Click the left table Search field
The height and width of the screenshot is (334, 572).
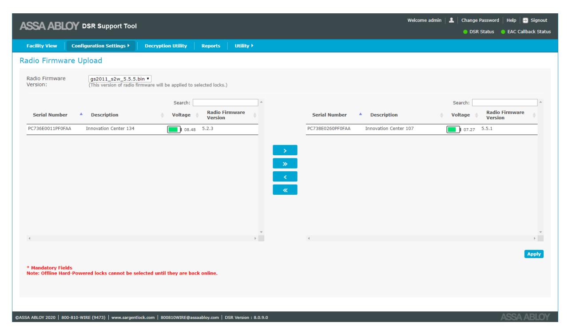(x=225, y=102)
